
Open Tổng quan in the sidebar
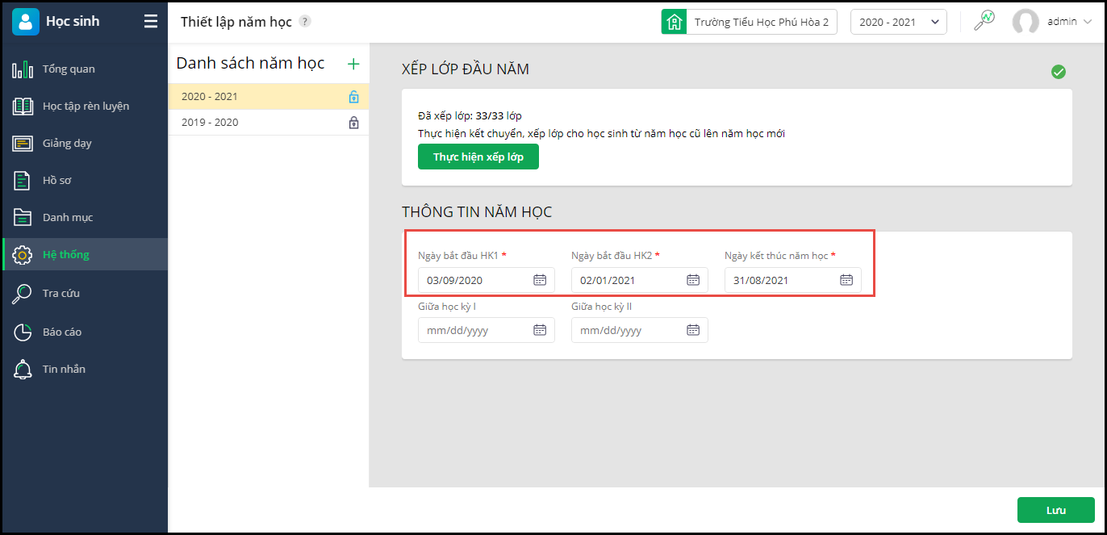(85, 69)
